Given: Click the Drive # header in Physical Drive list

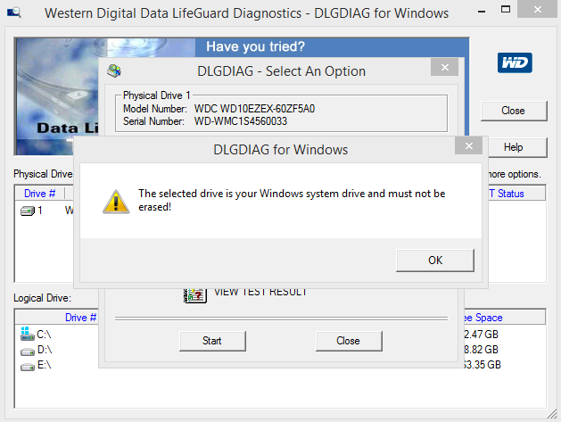Looking at the screenshot, I should point(39,194).
